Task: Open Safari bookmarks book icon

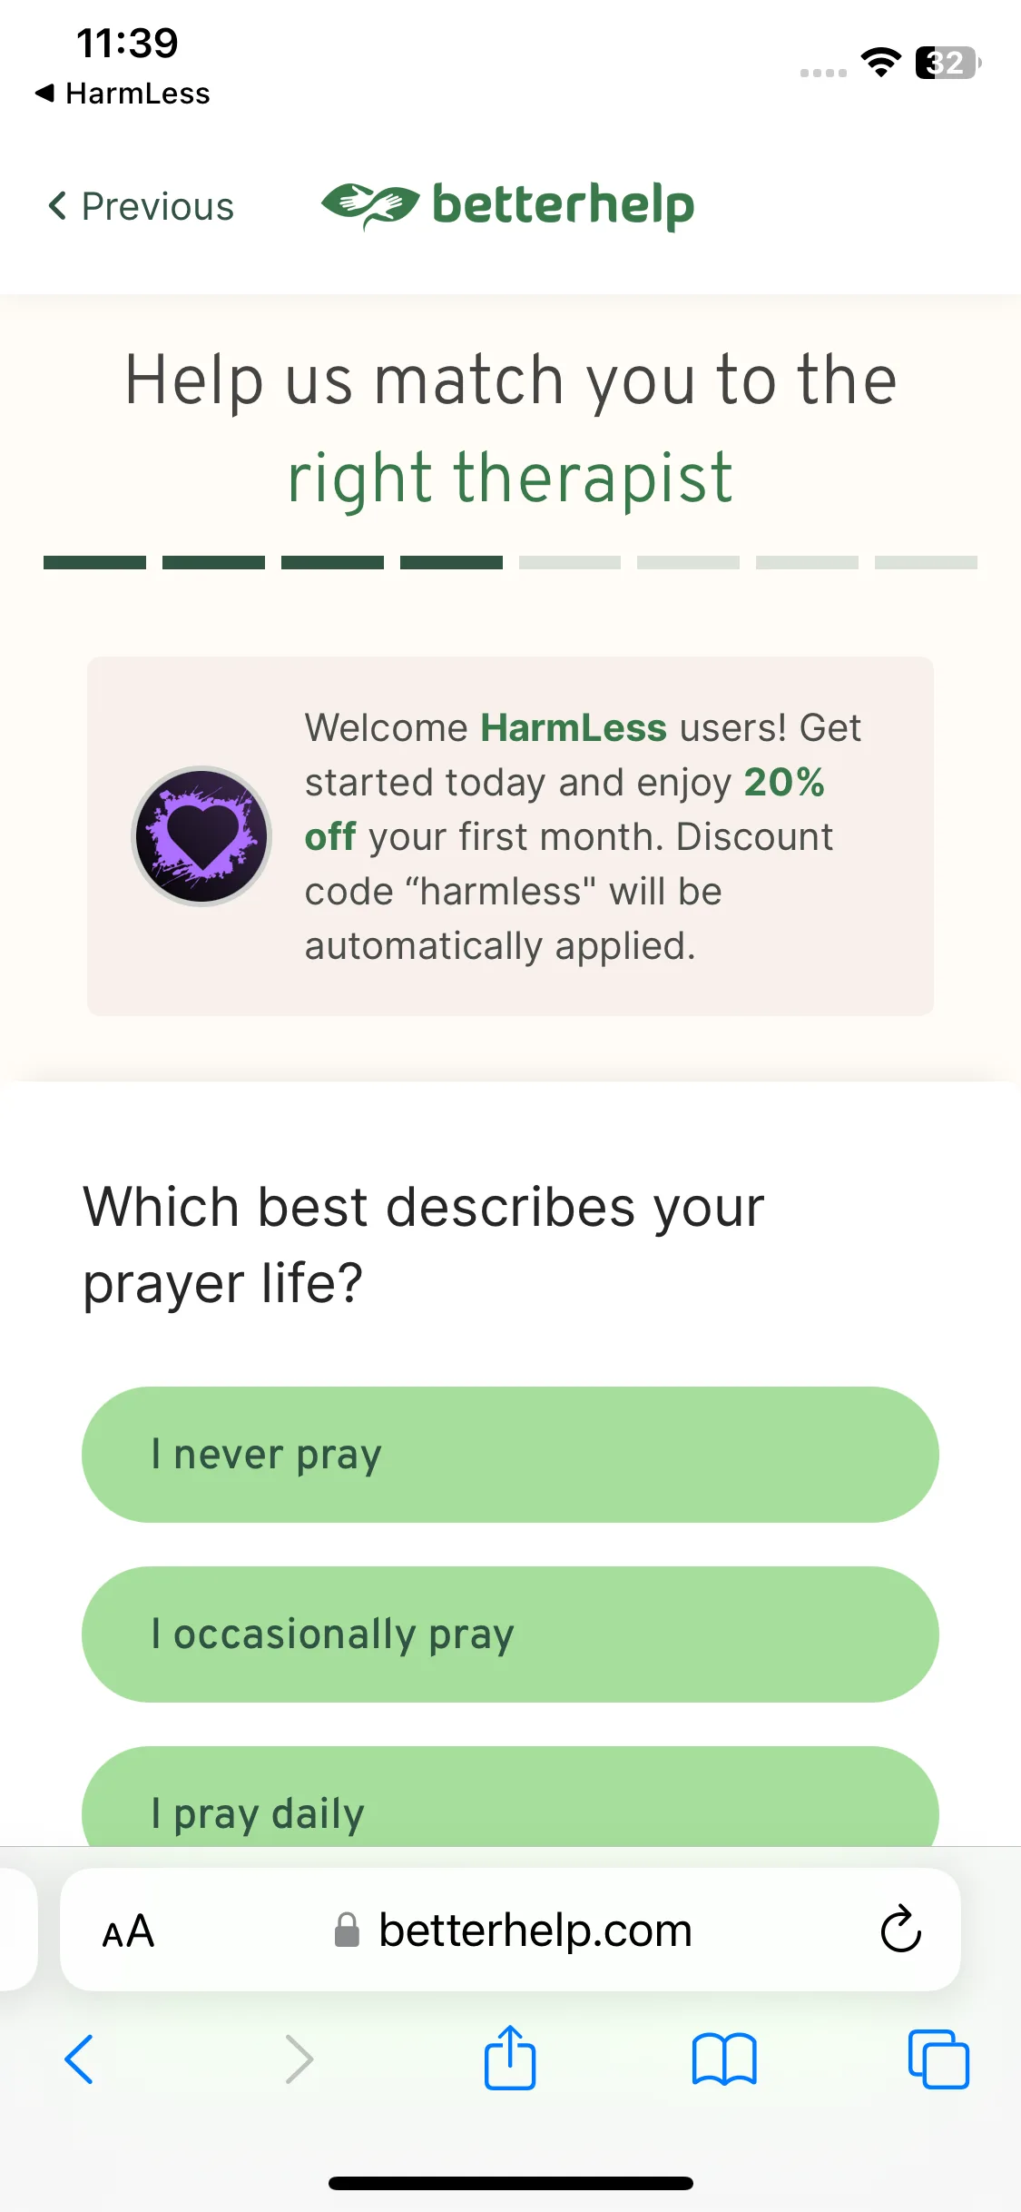Action: tap(723, 2059)
